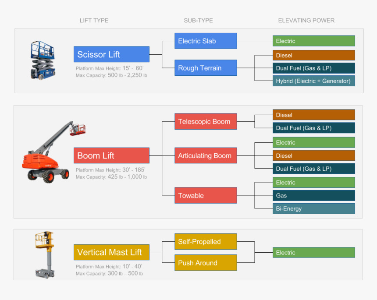Pick the Gas power option under Towable
377x300 pixels.
313,195
